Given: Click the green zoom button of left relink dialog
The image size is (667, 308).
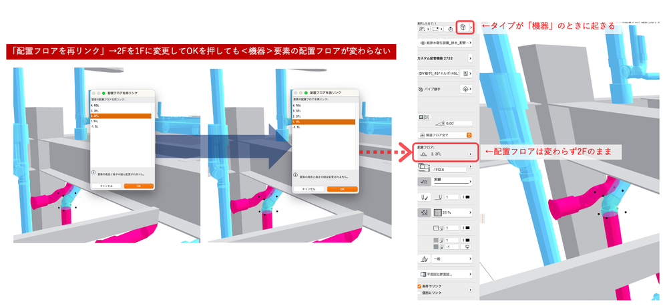Looking at the screenshot, I should click(x=103, y=92).
